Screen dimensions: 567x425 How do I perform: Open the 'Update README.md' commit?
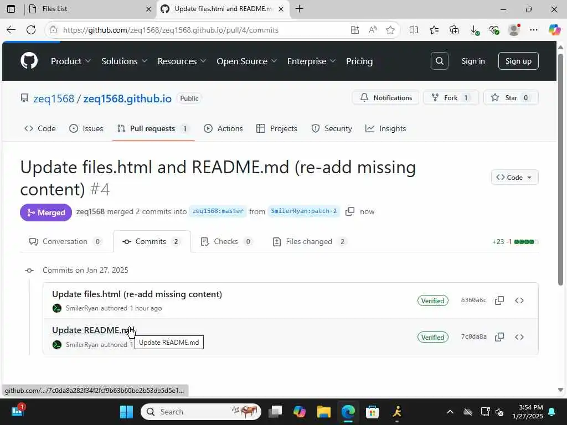pos(93,330)
